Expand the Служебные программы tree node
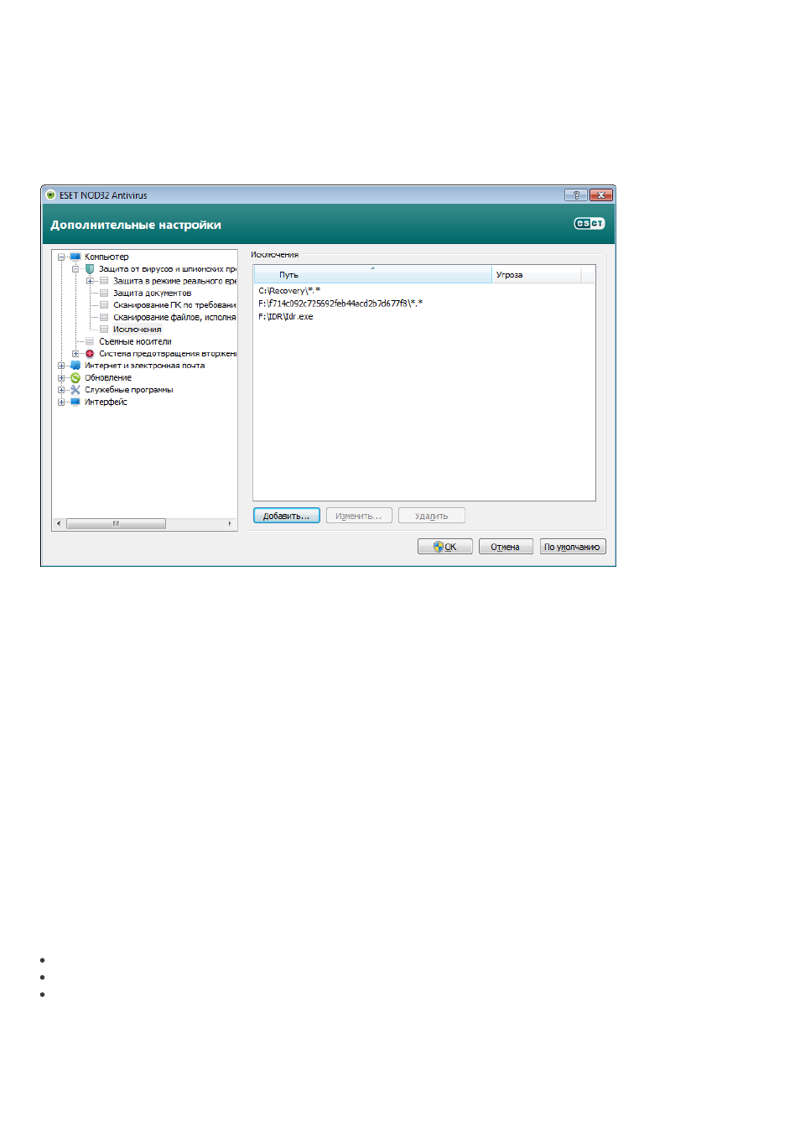 [61, 390]
